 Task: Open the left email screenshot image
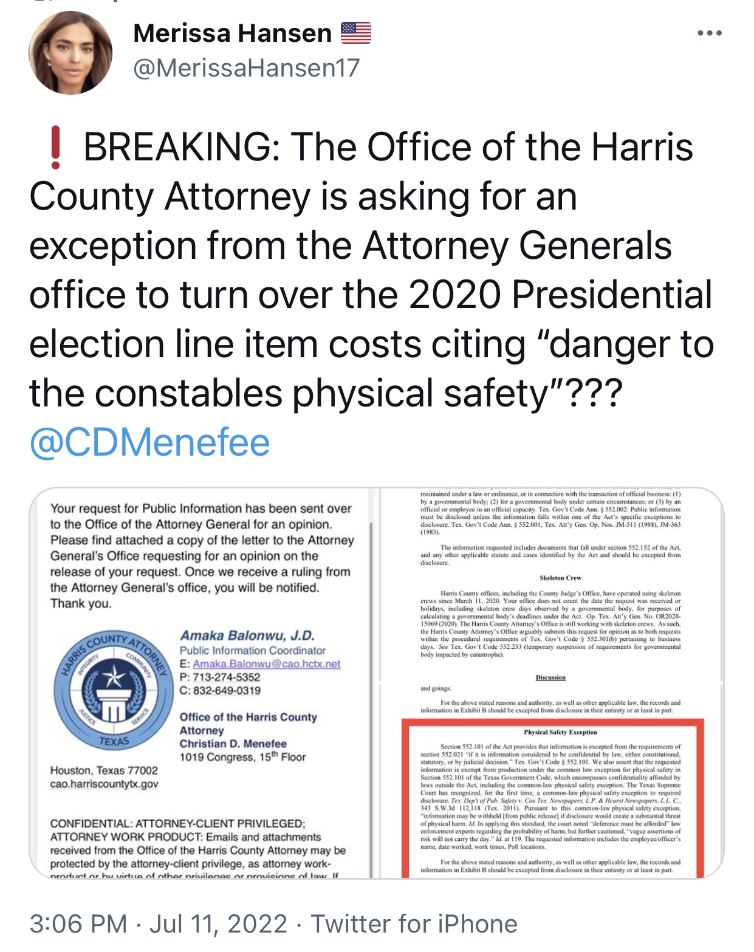click(x=201, y=683)
